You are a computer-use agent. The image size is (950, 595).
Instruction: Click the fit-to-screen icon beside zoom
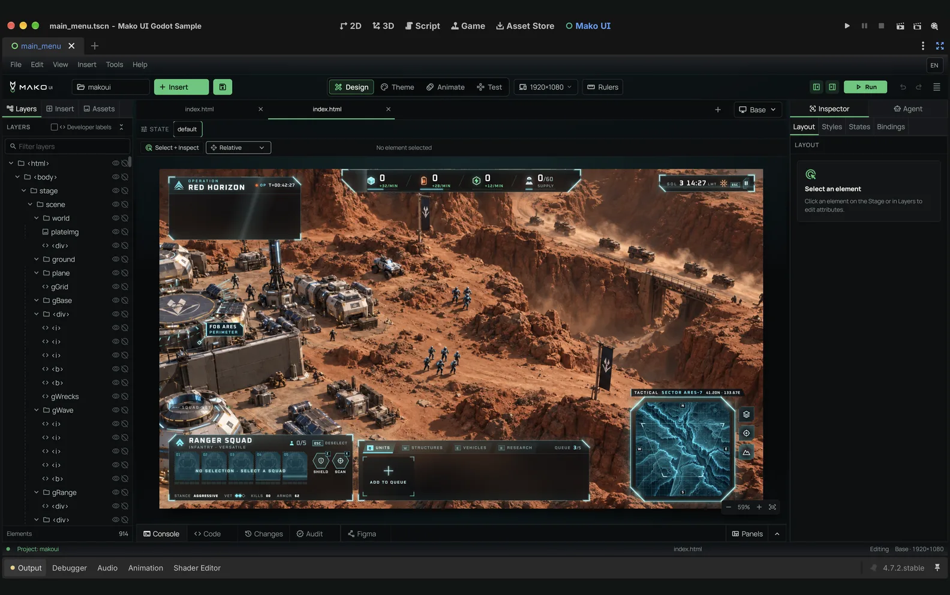click(x=772, y=507)
